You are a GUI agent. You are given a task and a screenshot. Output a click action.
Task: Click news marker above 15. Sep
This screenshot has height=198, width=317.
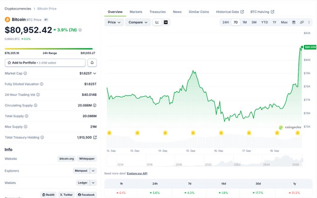pos(193,133)
